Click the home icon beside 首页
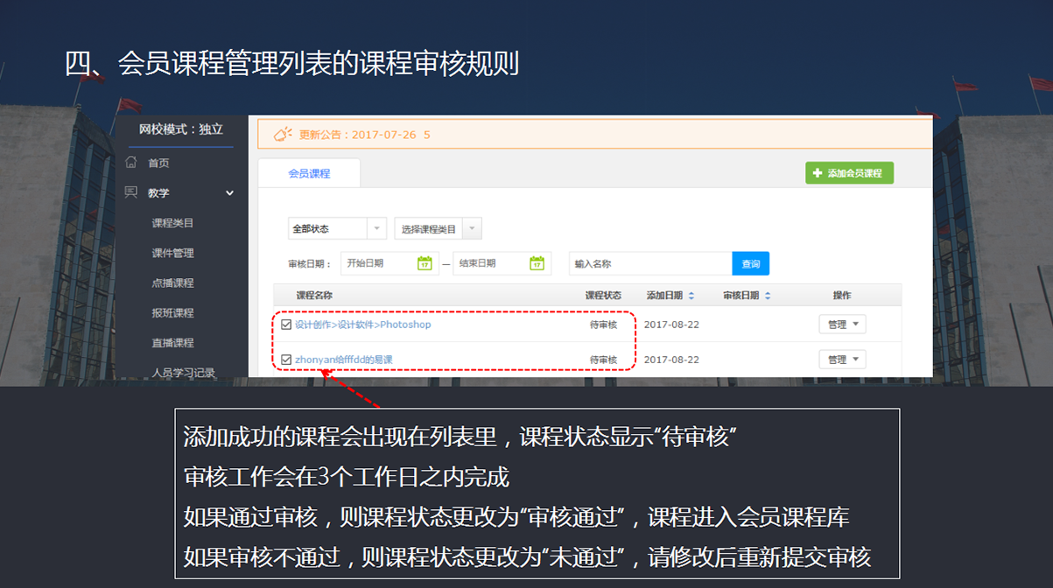The width and height of the screenshot is (1053, 588). (x=131, y=163)
